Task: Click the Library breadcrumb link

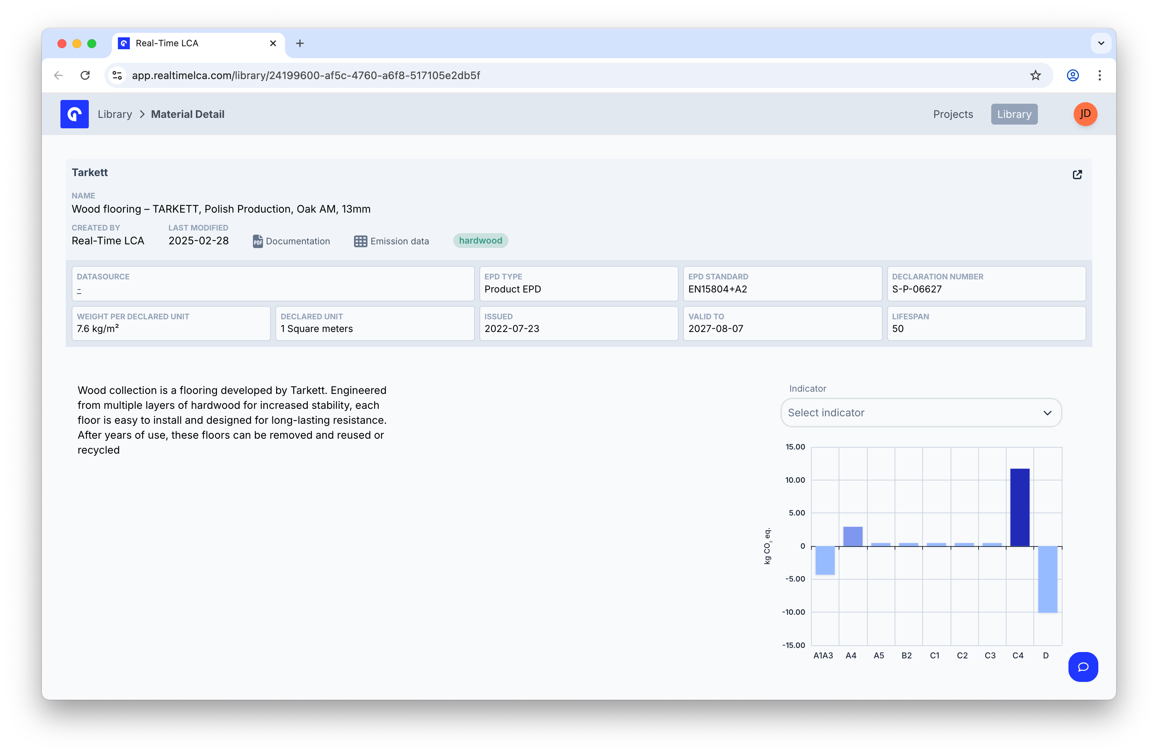Action: click(x=115, y=114)
